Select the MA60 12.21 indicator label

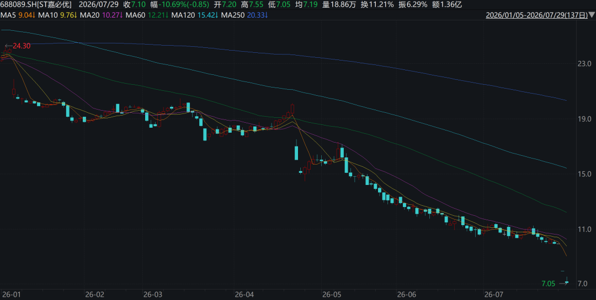tap(147, 15)
